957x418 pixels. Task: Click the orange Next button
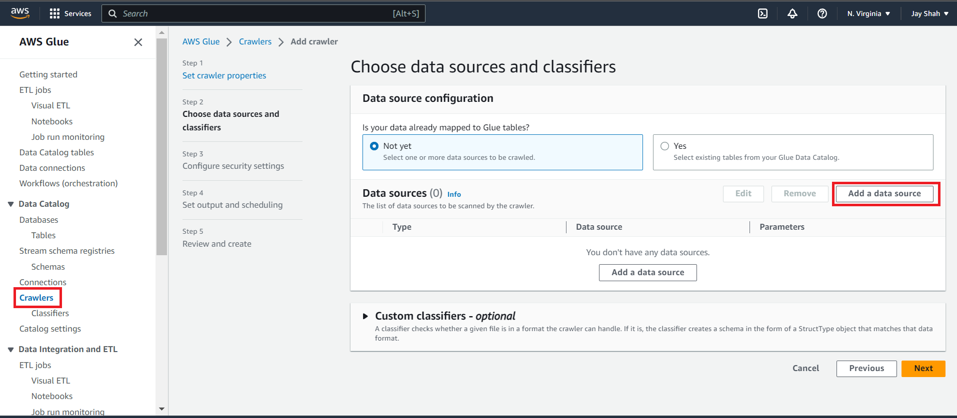click(x=923, y=369)
